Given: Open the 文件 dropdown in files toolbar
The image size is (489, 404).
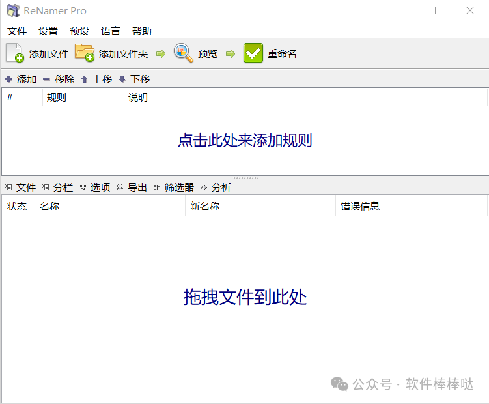Looking at the screenshot, I should (26, 187).
